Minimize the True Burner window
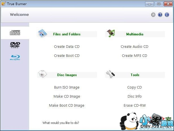The width and height of the screenshot is (174, 131). pyautogui.click(x=149, y=4)
